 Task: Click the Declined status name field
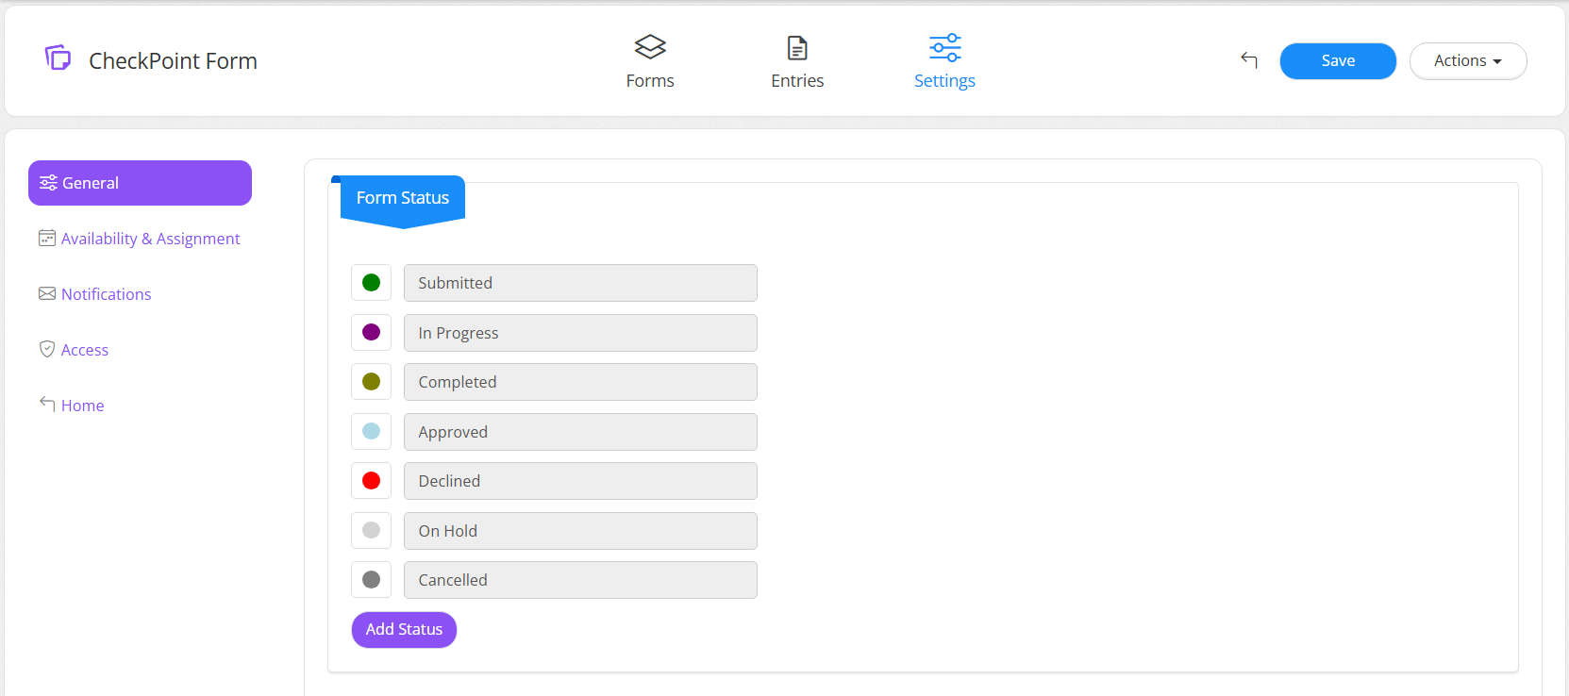pos(580,481)
